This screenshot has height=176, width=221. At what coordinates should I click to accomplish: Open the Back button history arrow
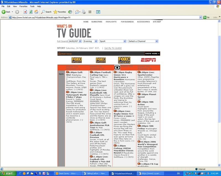12,12
